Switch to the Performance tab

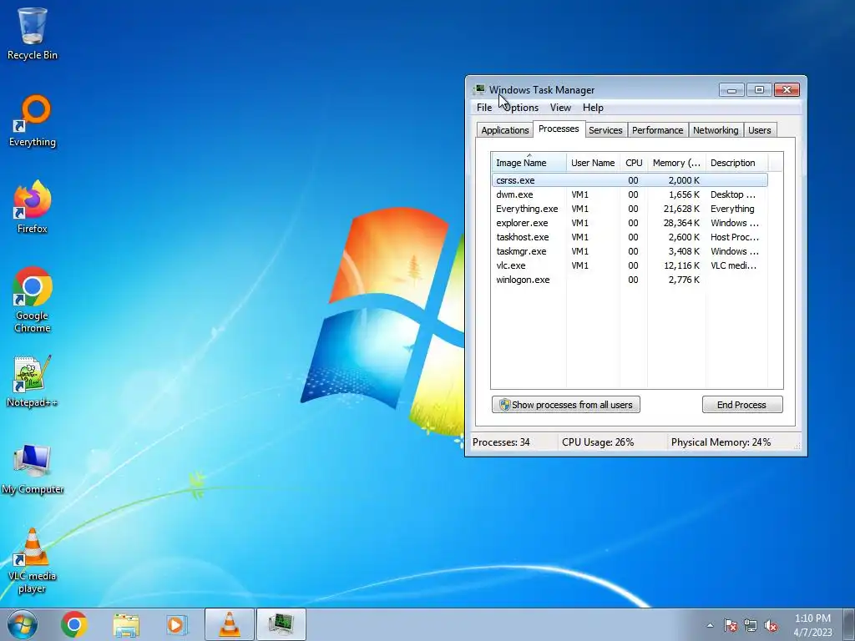[658, 130]
